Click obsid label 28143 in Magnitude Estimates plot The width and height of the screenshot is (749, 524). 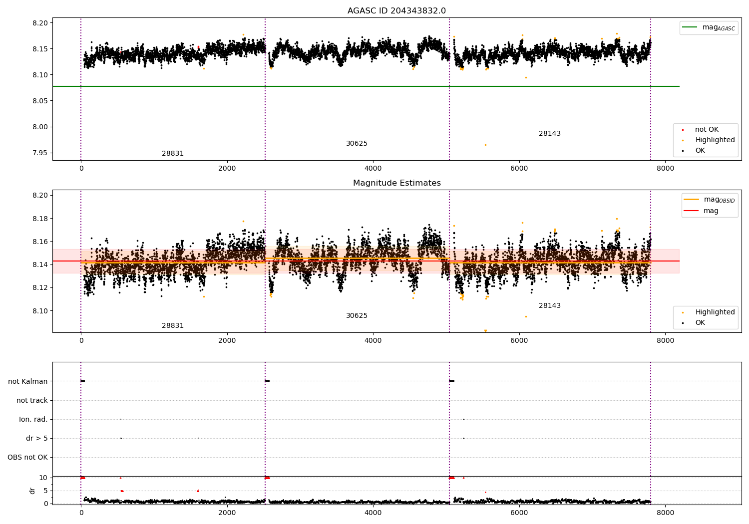(x=550, y=306)
